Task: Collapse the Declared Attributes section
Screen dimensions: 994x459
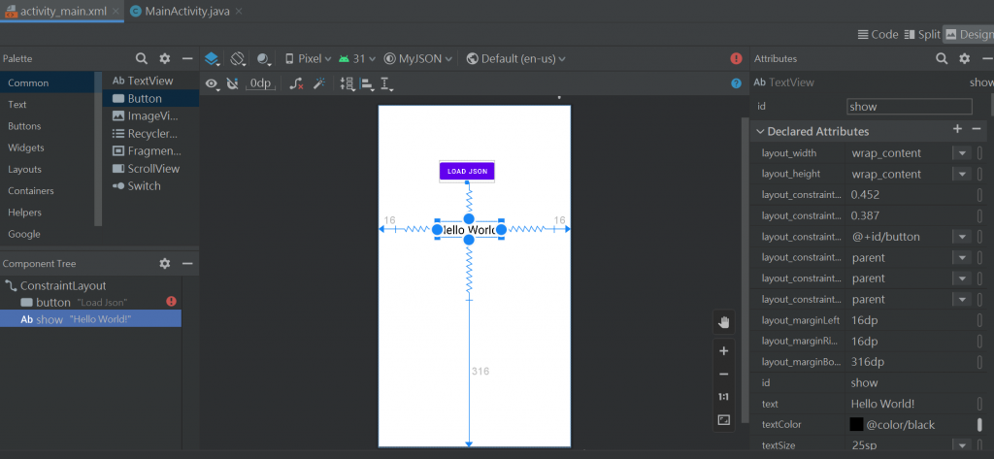Action: click(760, 132)
